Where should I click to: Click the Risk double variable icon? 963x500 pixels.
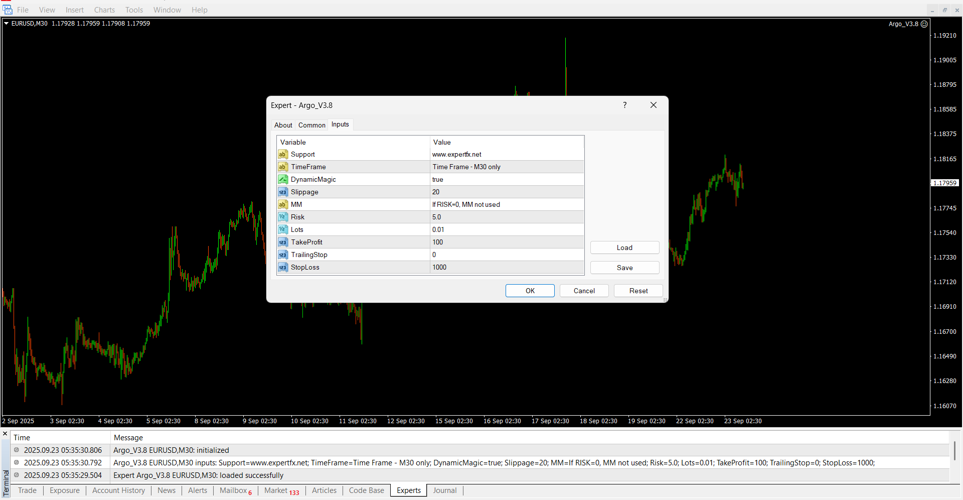coord(283,217)
